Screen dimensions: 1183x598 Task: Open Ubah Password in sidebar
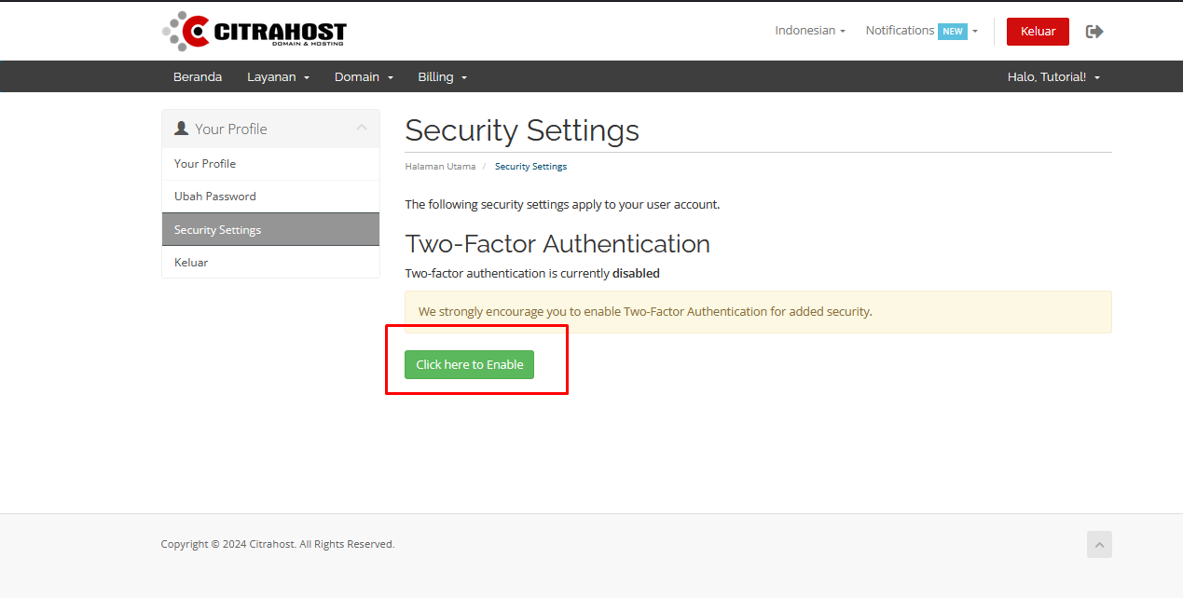[215, 197]
